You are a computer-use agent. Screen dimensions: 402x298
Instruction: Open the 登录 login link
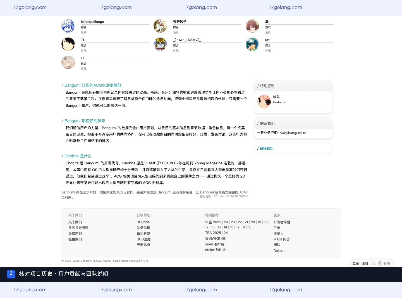pos(356,263)
